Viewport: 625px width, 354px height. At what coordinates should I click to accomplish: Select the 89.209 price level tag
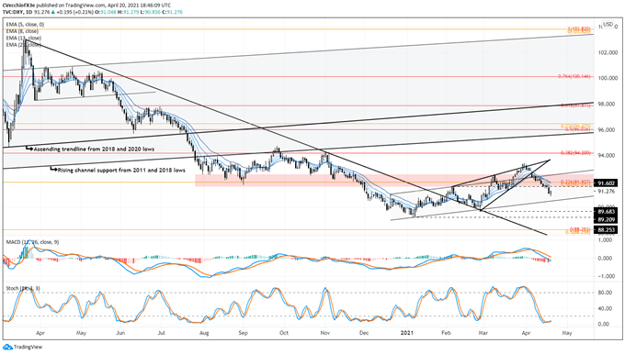(x=606, y=219)
